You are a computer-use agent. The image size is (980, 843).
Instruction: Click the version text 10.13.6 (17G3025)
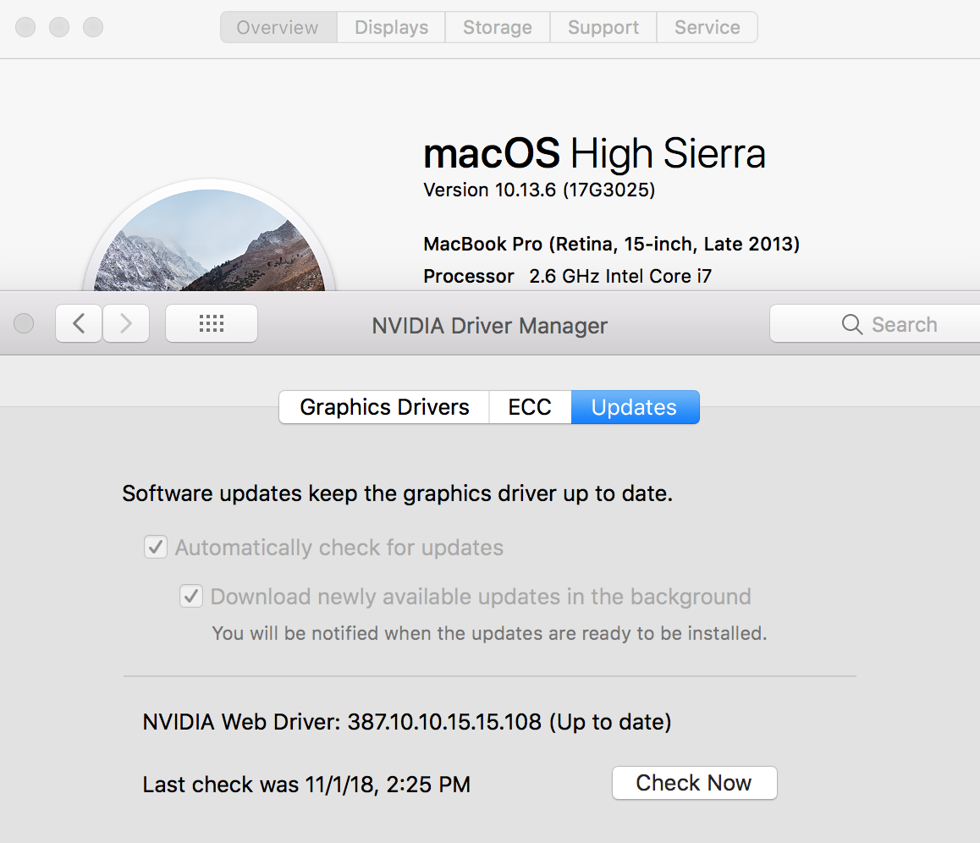pos(539,190)
